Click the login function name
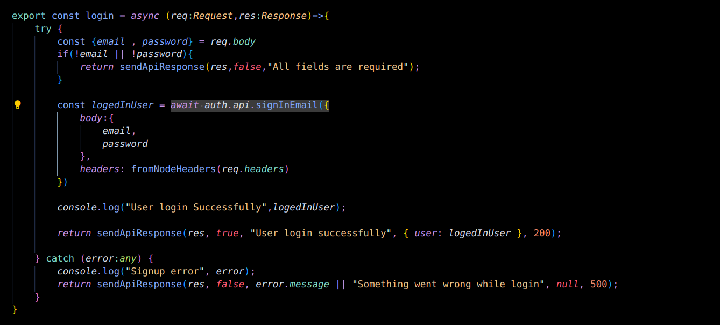Image resolution: width=720 pixels, height=325 pixels. coord(100,16)
